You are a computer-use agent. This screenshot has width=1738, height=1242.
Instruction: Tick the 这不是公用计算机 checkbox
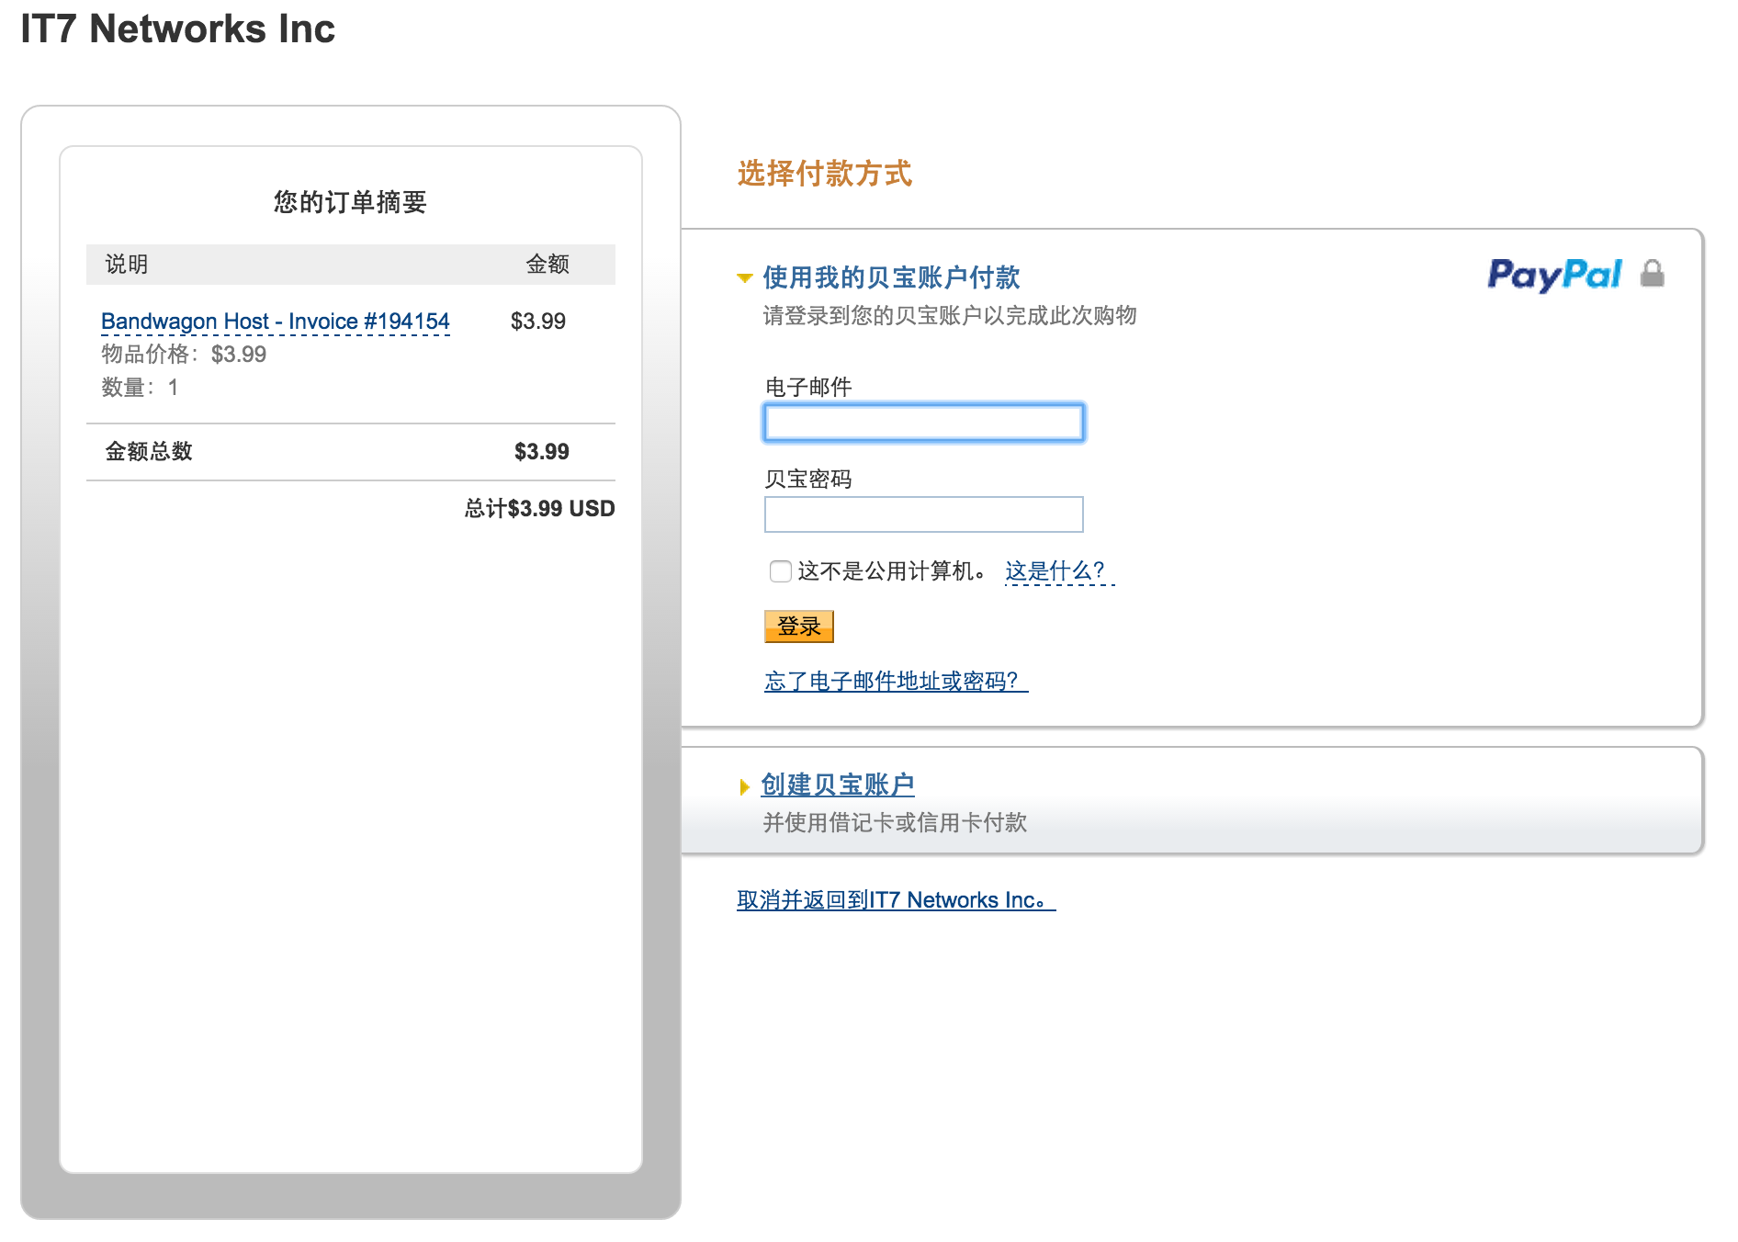781,571
